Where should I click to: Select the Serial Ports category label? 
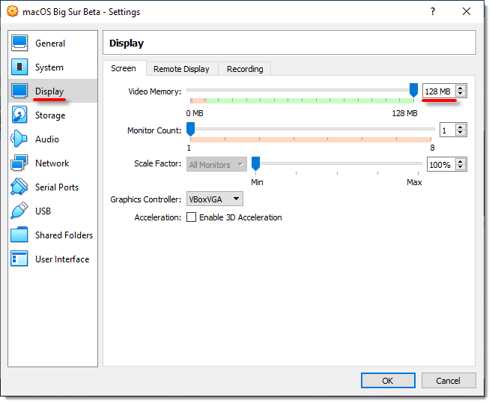pyautogui.click(x=57, y=187)
